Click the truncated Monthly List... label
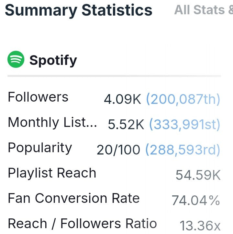 point(52,122)
